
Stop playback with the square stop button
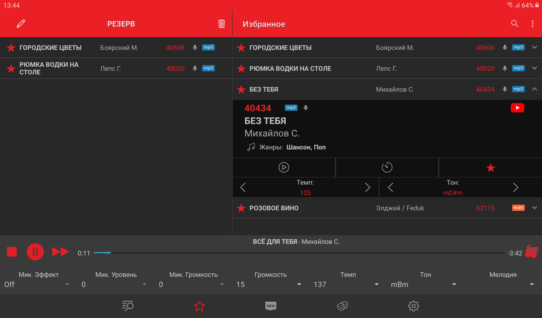point(12,252)
